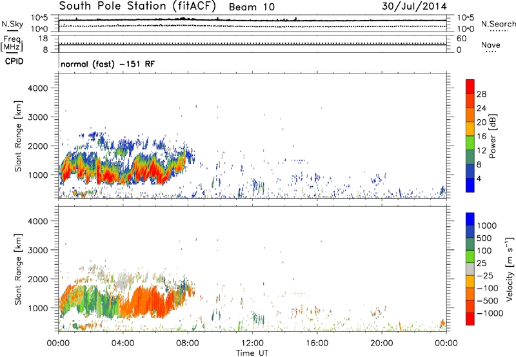Viewport: 516px width, 357px height.
Task: Click the 'Freq. [MHz]' axis label
Action: [x=12, y=44]
